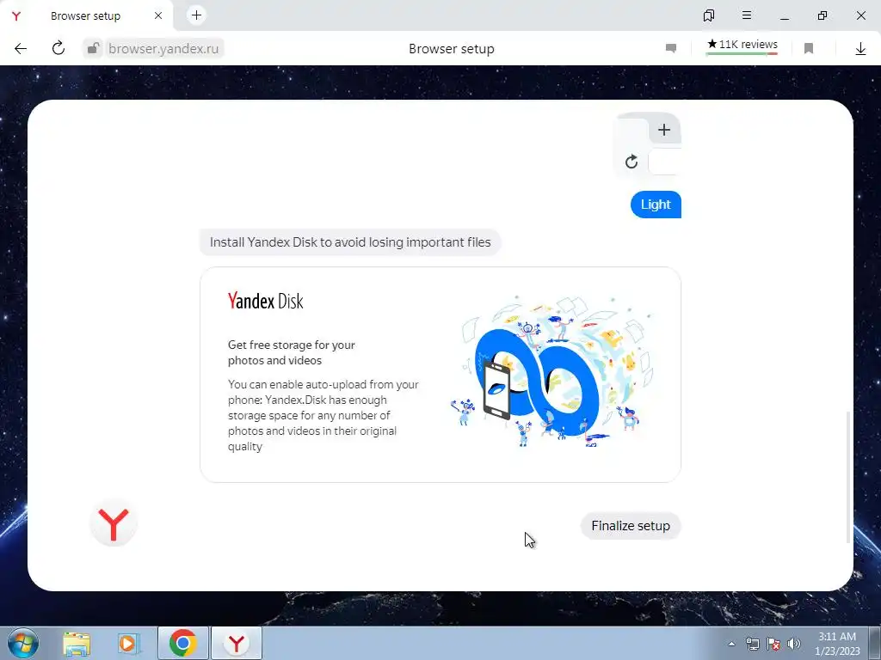881x660 pixels.
Task: Click the page scrollbar thumb
Action: pos(847,477)
